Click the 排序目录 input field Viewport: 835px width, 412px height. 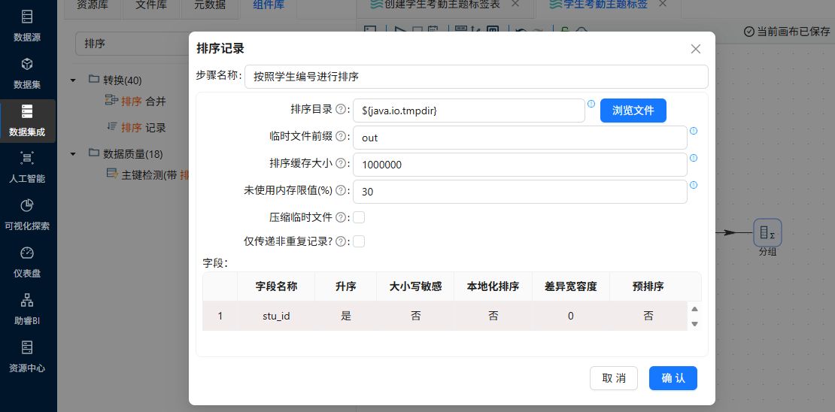[x=469, y=111]
